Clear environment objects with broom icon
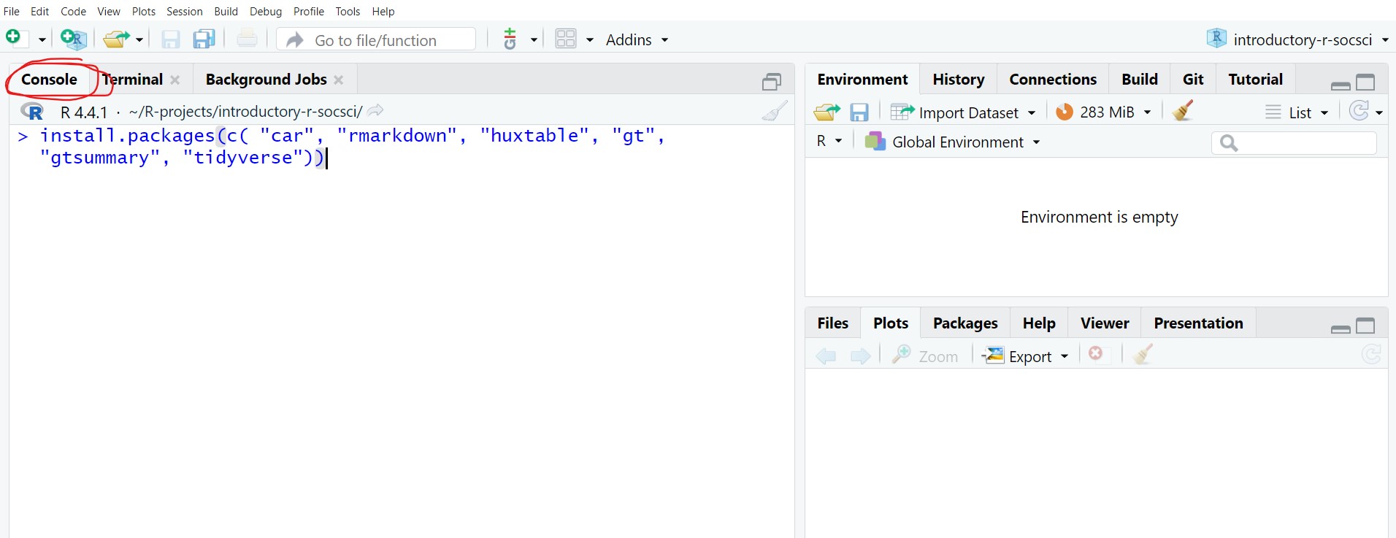Image resolution: width=1396 pixels, height=538 pixels. (1182, 111)
